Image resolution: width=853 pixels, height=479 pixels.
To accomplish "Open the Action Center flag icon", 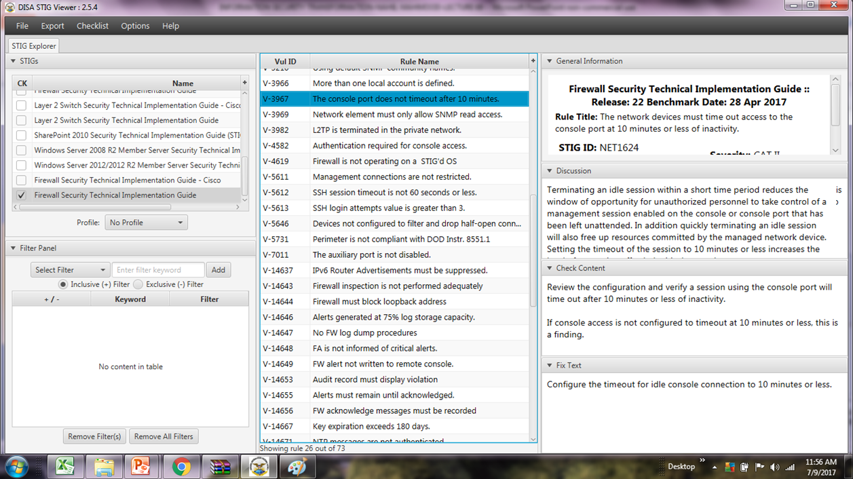I will (759, 467).
